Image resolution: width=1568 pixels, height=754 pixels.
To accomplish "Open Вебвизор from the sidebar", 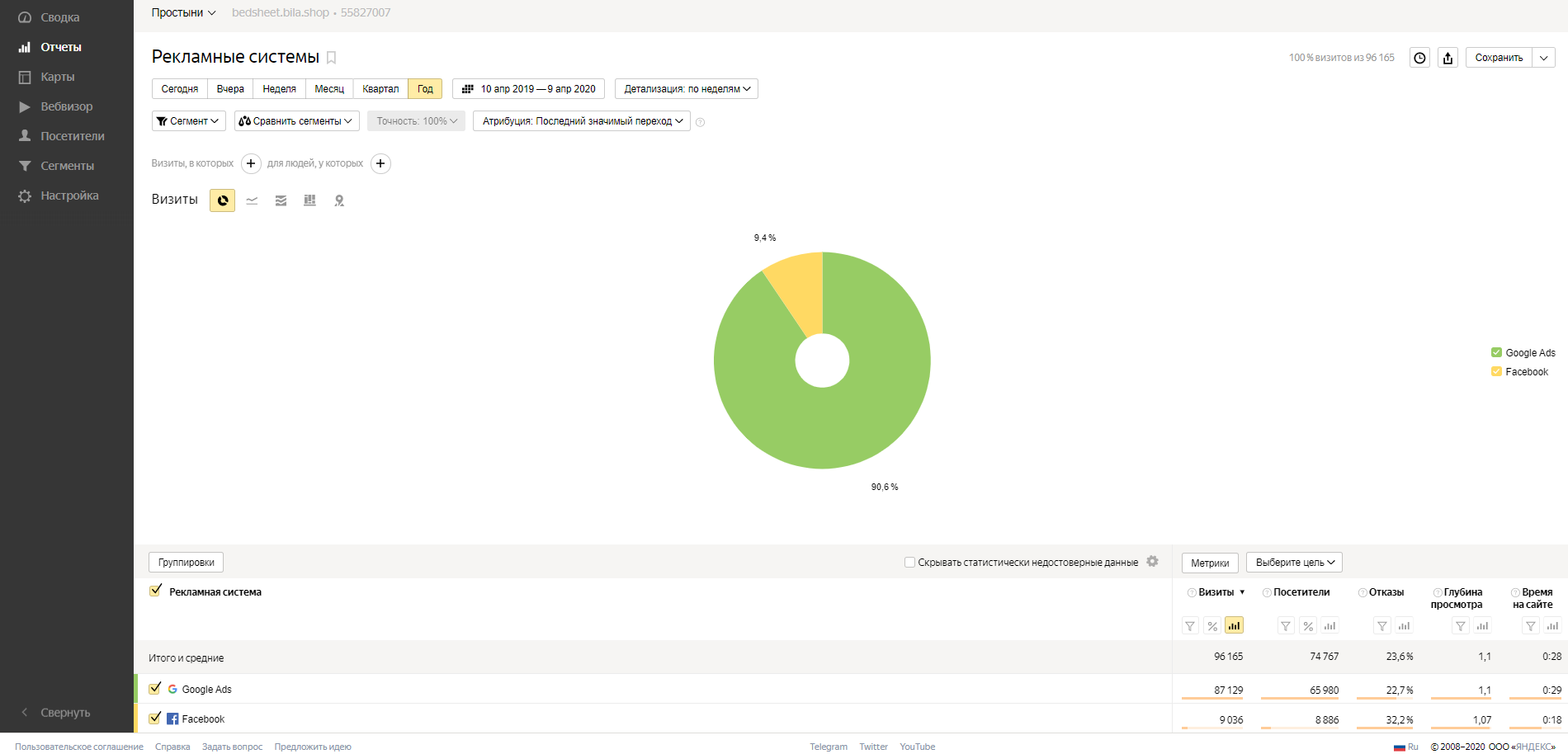I will click(x=66, y=106).
